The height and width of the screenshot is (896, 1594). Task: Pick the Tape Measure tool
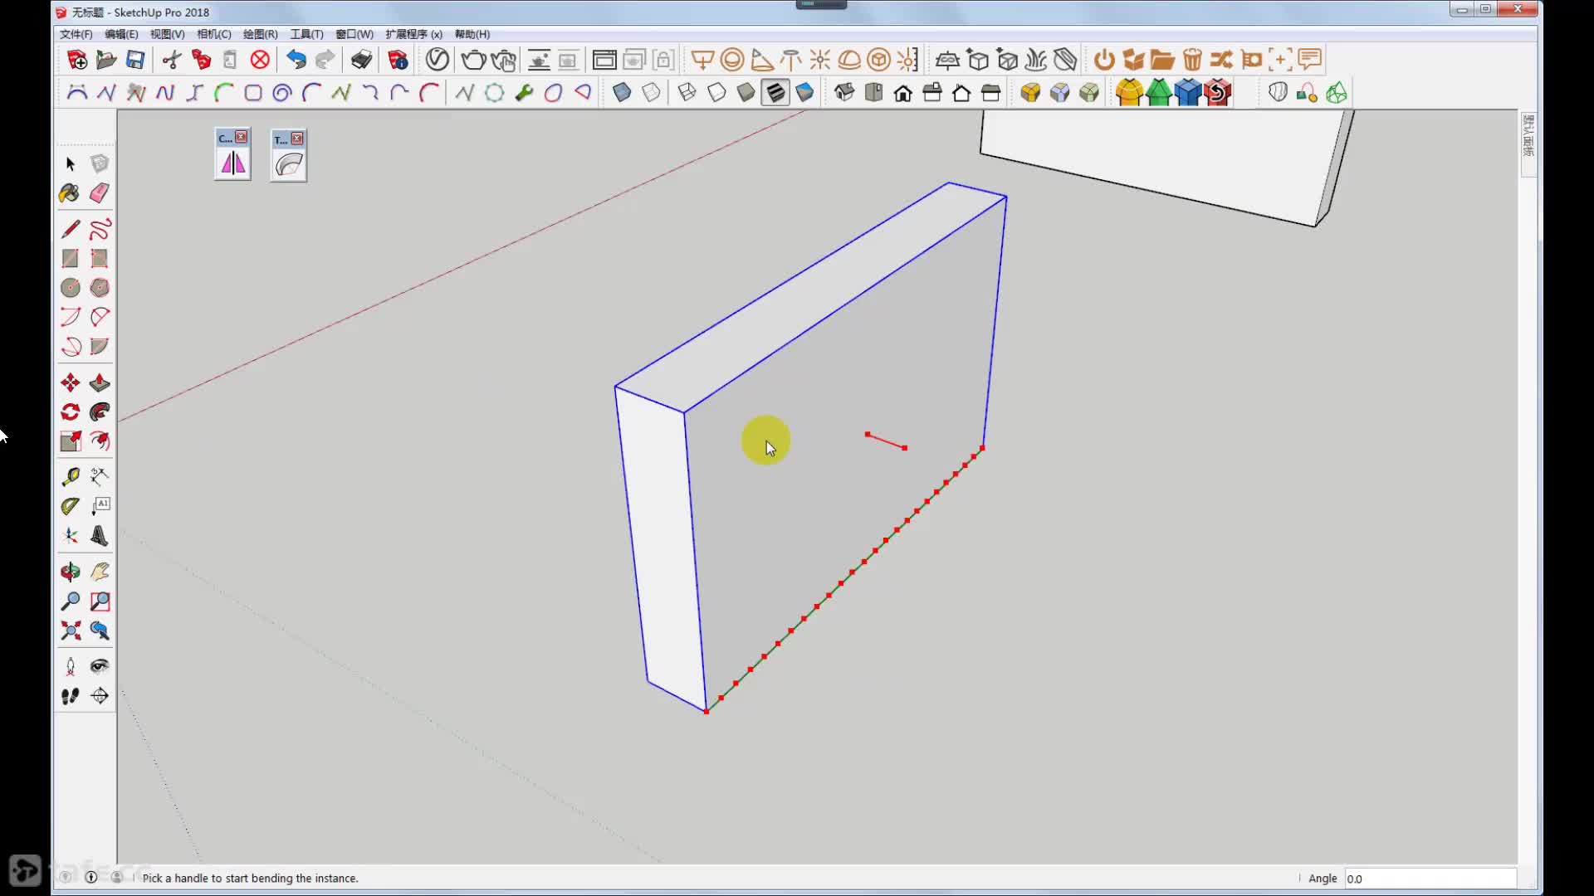[x=71, y=476]
